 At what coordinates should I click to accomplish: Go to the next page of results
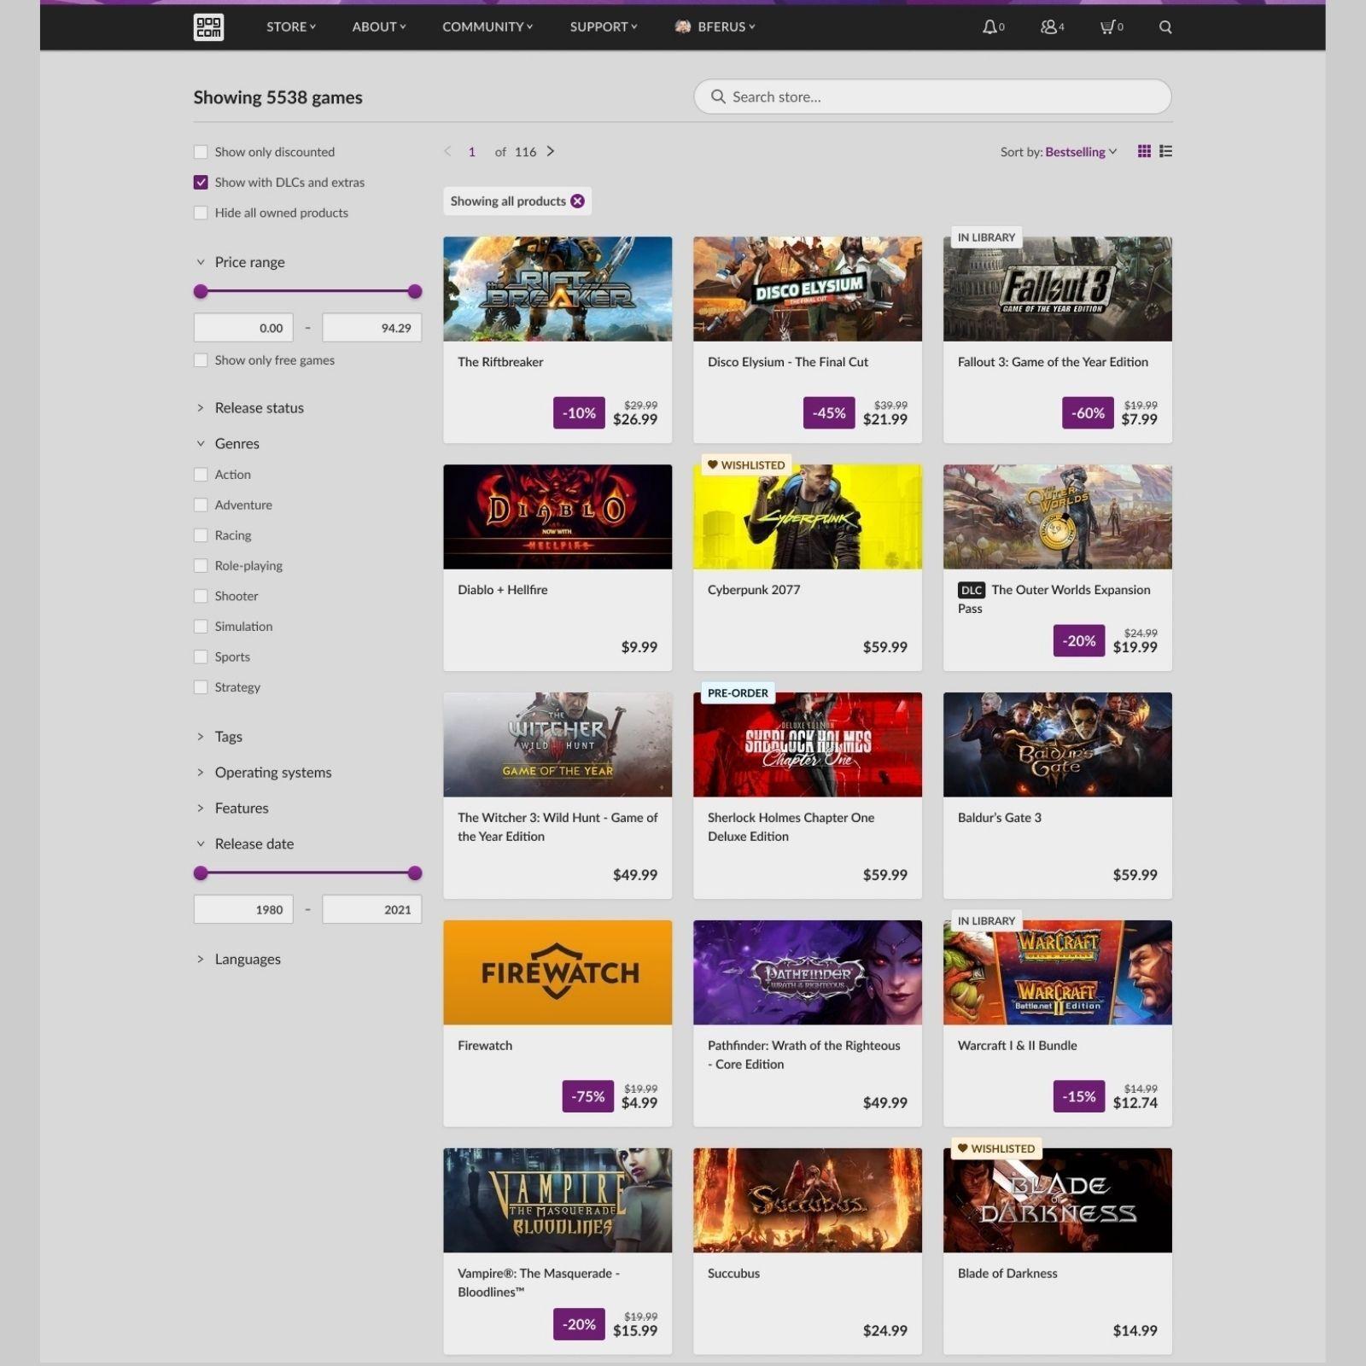551,151
